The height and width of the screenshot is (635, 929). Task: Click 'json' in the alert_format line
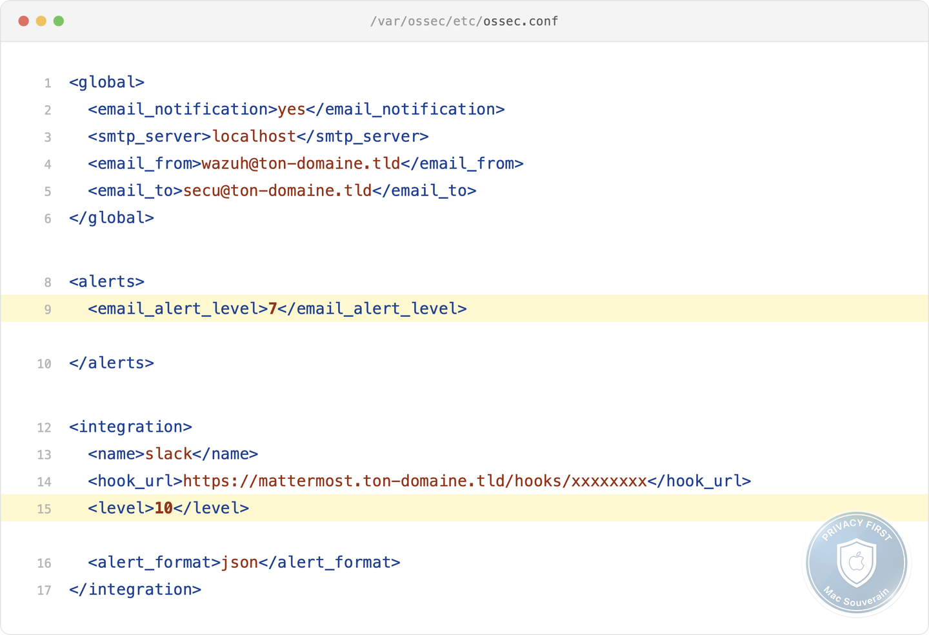[x=239, y=563]
